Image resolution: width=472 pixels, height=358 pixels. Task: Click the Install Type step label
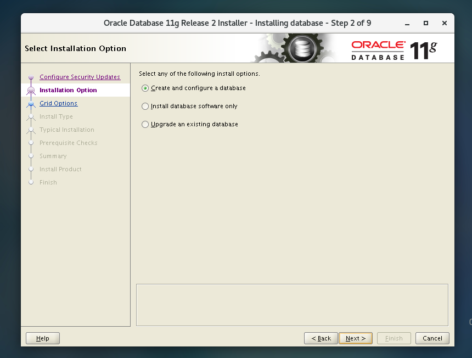pos(56,116)
